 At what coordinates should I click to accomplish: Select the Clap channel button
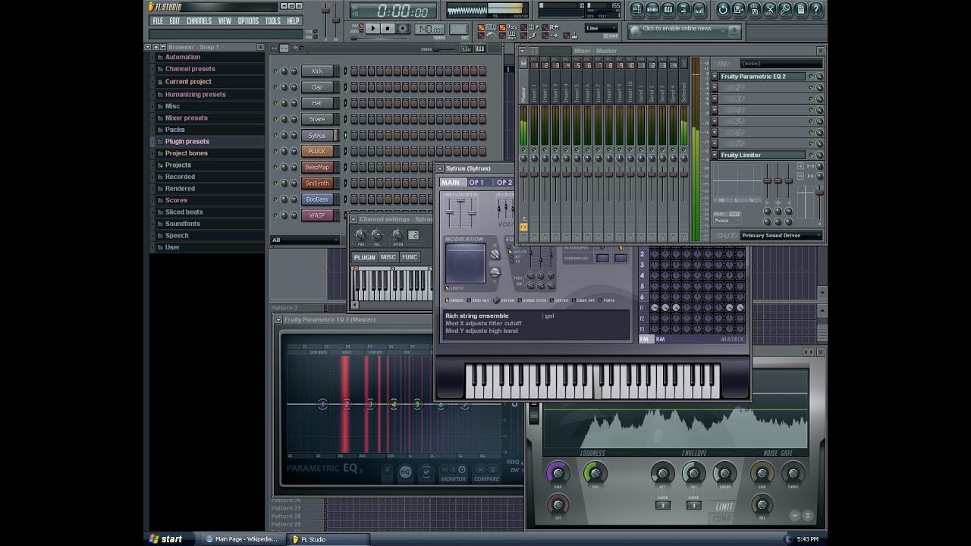click(317, 87)
